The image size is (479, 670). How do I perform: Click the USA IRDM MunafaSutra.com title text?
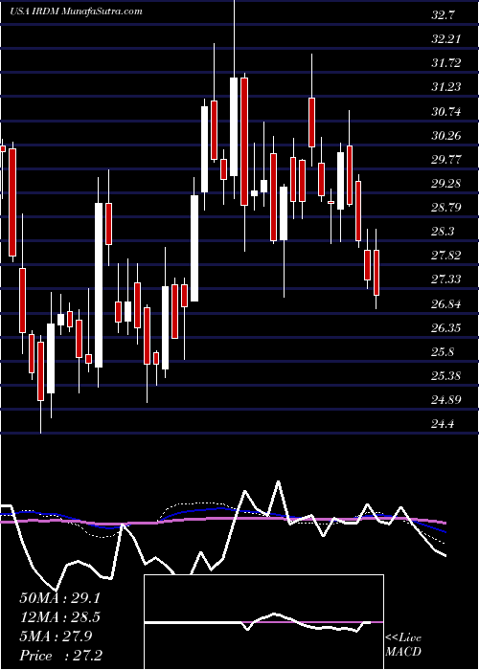(x=76, y=11)
